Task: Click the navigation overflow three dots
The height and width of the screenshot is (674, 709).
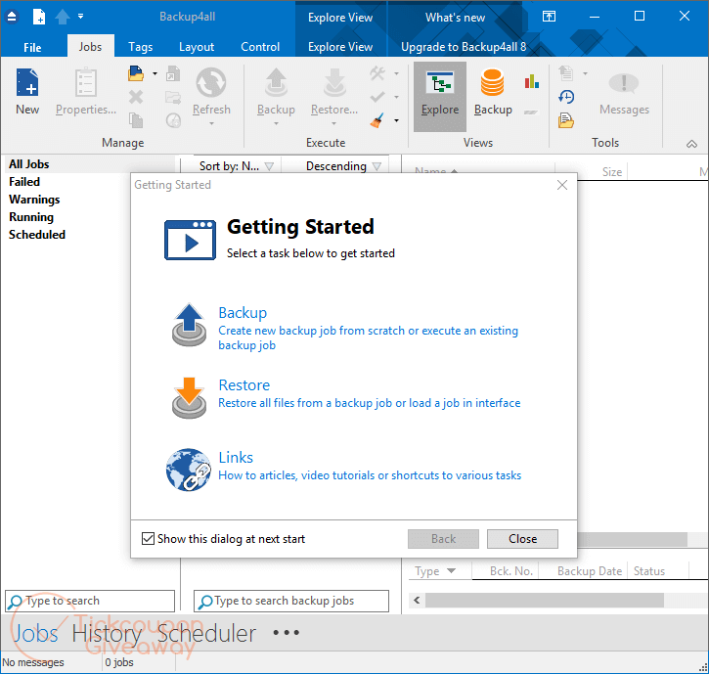Action: point(287,632)
